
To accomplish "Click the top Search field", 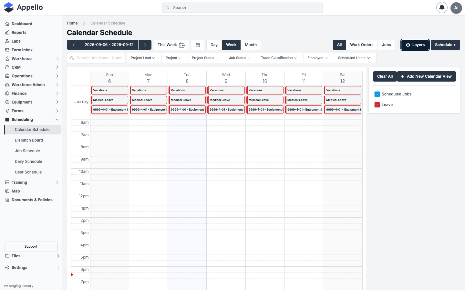I will pyautogui.click(x=243, y=8).
